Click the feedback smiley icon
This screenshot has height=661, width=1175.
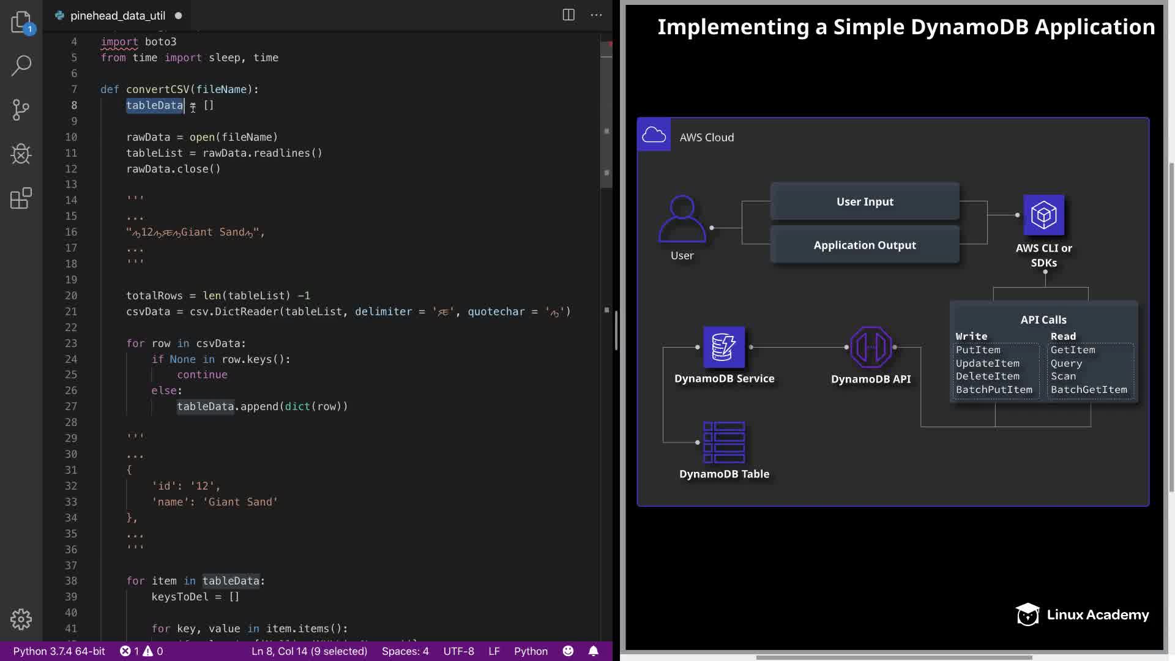(x=568, y=651)
